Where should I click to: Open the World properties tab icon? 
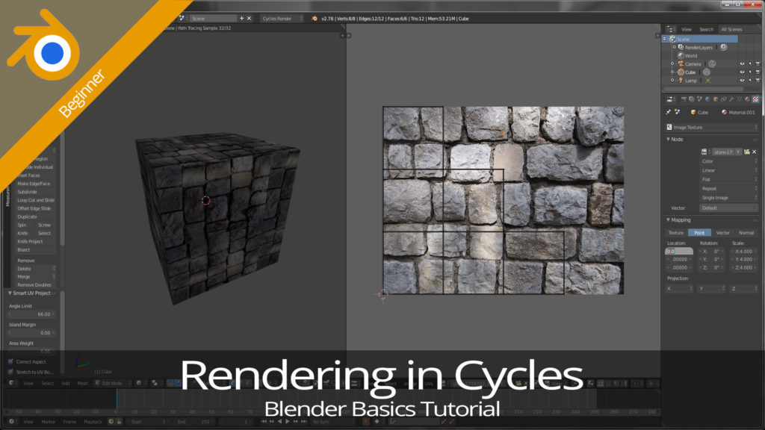coord(707,99)
